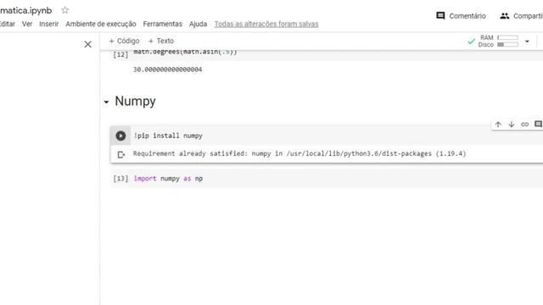Star the notebook with the star icon
This screenshot has width=543, height=305.
point(64,10)
